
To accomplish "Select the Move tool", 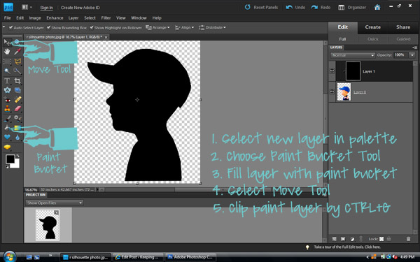I will [7, 42].
